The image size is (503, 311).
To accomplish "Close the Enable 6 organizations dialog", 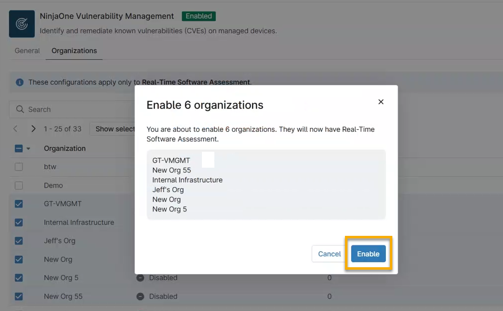I will click(x=381, y=102).
